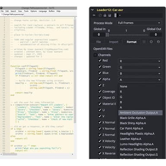Click the SciTE horizontal scrollbar thumb

click(x=10, y=154)
